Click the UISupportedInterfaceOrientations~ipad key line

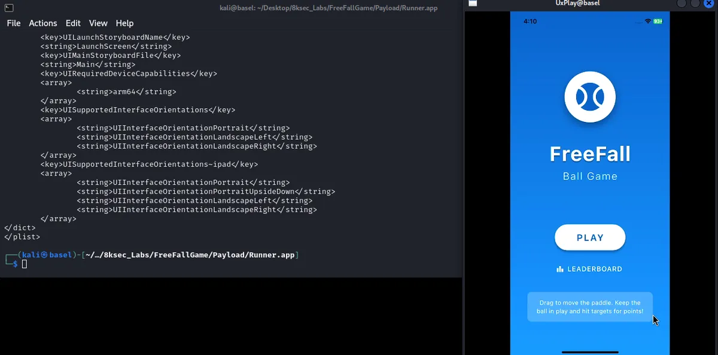click(150, 164)
